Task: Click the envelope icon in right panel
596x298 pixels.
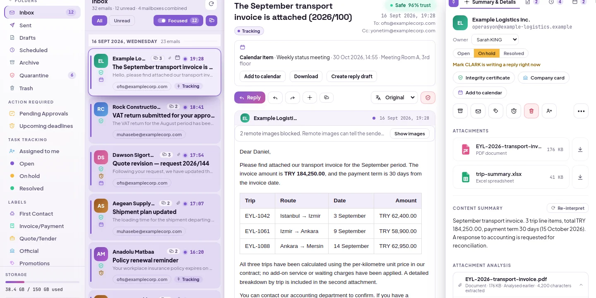Action: [x=478, y=111]
